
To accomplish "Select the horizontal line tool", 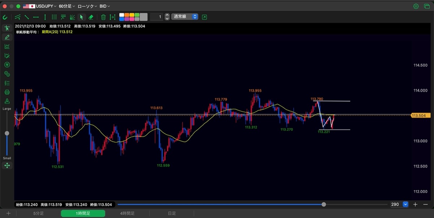I will [36, 17].
